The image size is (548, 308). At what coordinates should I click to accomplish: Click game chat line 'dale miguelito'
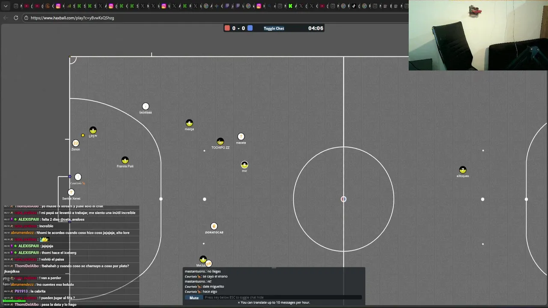coord(204,287)
